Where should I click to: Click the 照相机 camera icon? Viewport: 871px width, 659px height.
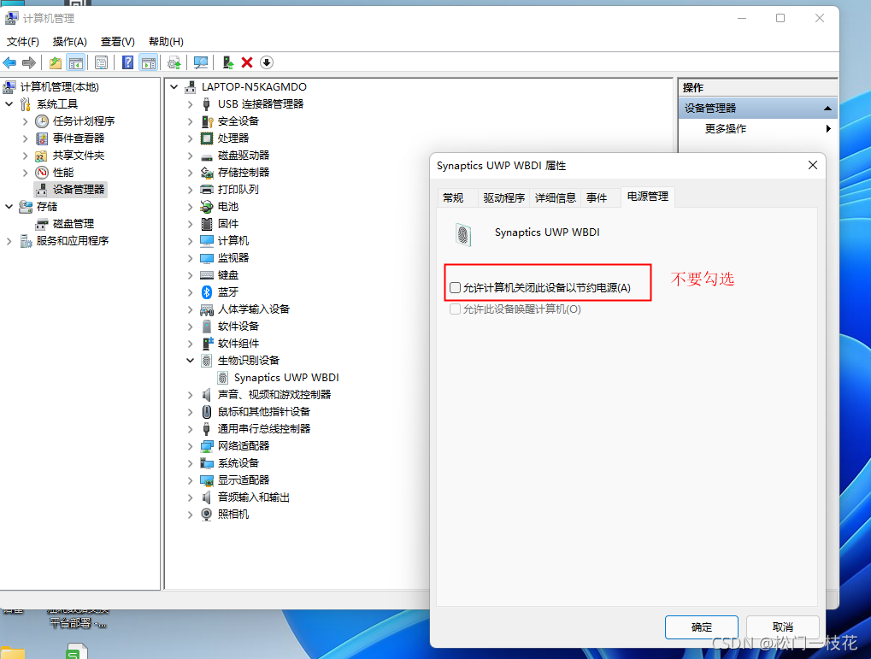point(207,515)
